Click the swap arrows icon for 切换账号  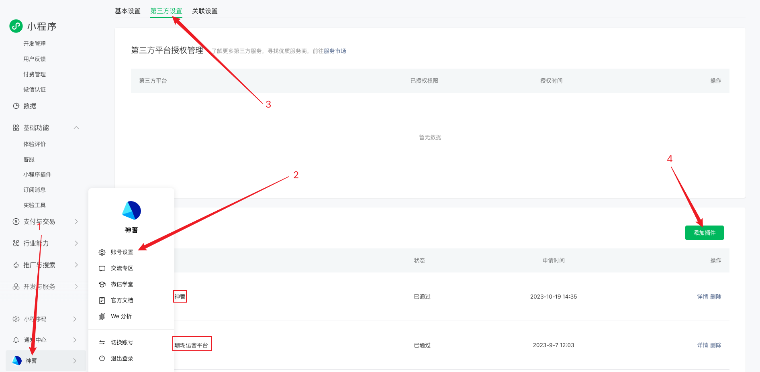coord(102,342)
